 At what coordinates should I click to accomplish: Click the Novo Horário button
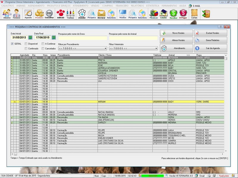tap(176, 33)
